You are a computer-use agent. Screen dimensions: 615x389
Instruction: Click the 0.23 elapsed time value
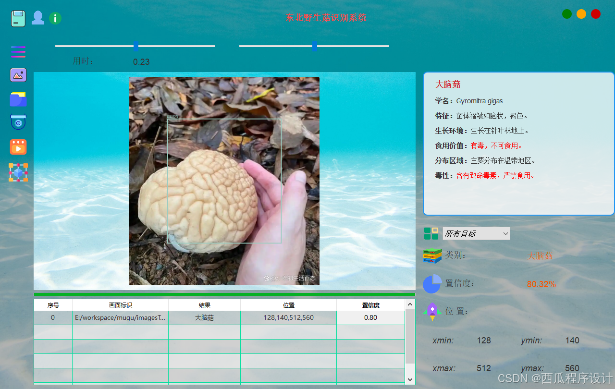click(x=141, y=61)
